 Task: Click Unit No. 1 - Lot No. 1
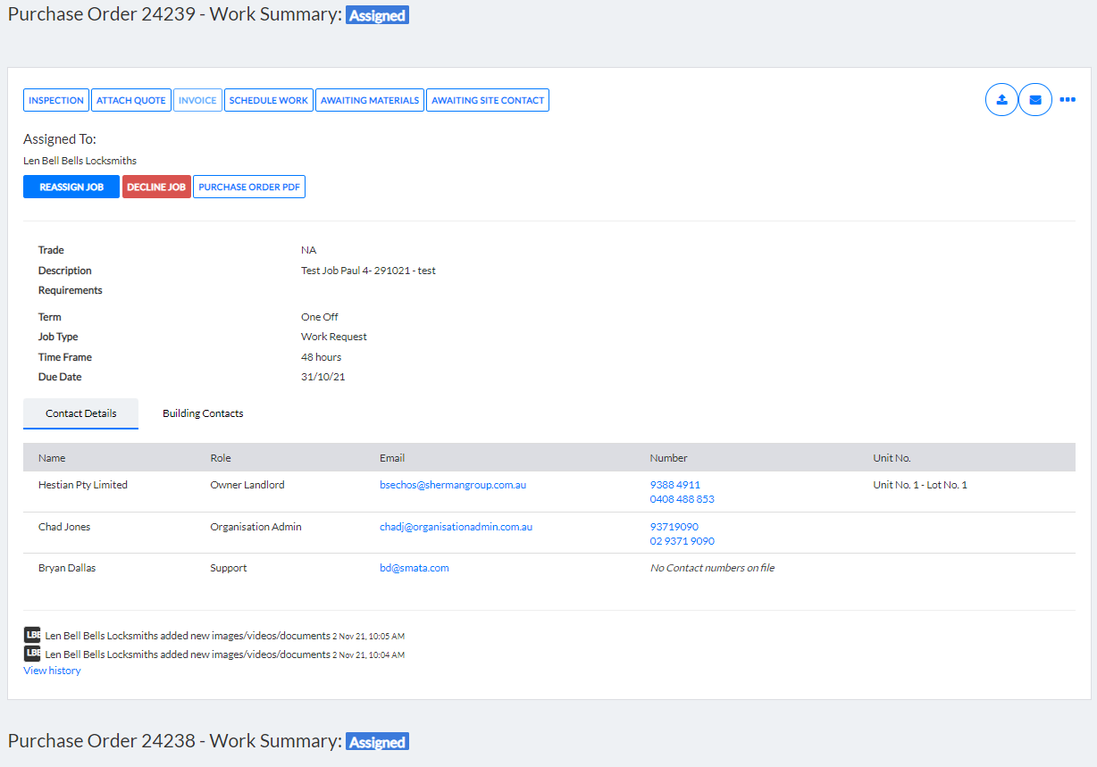(x=920, y=485)
